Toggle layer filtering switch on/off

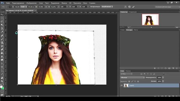164,74
